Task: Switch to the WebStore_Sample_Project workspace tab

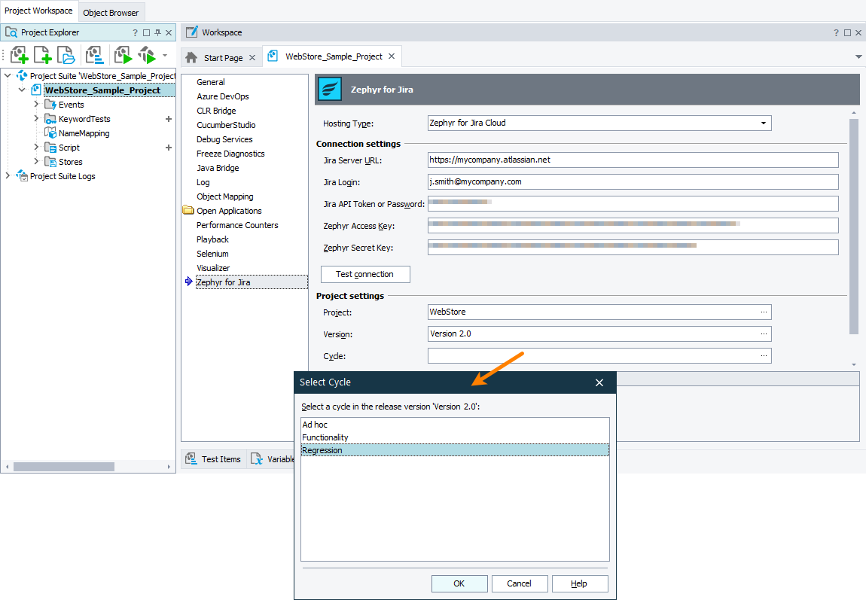Action: click(333, 56)
